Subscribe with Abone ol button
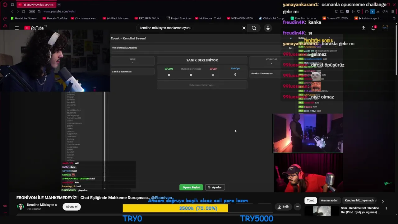398x224 pixels. [x=72, y=207]
